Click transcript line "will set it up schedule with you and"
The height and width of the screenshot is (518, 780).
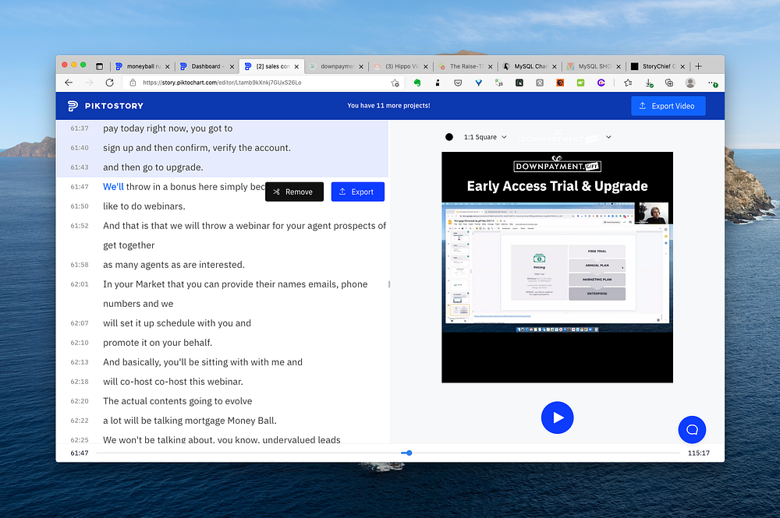177,323
